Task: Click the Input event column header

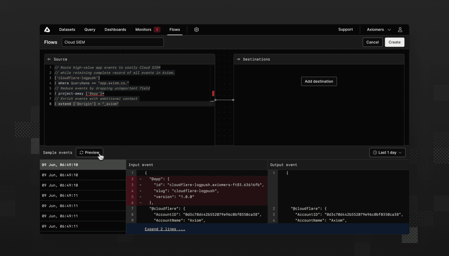Action: click(141, 165)
